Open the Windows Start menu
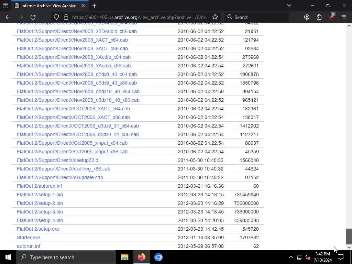352x264 pixels. click(8, 257)
